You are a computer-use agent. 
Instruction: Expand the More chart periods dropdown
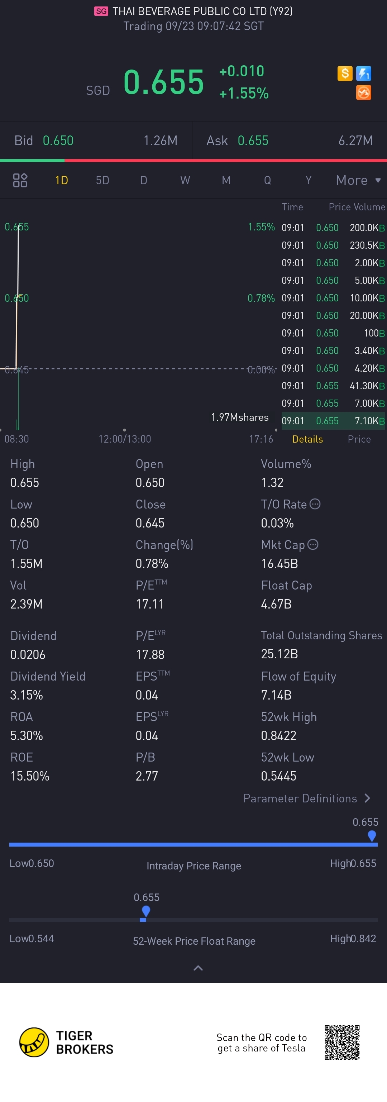click(x=358, y=180)
